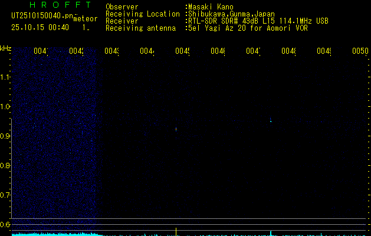Click the 1.1 kHz axis tick label

point(5,77)
